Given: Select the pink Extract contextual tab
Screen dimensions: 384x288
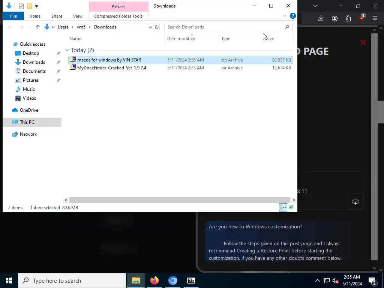Looking at the screenshot, I should 118,7.
